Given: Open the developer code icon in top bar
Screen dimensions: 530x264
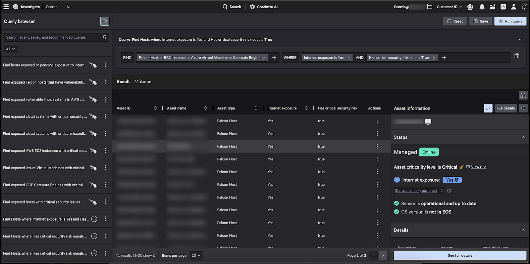Looking at the screenshot, I should click(503, 7).
